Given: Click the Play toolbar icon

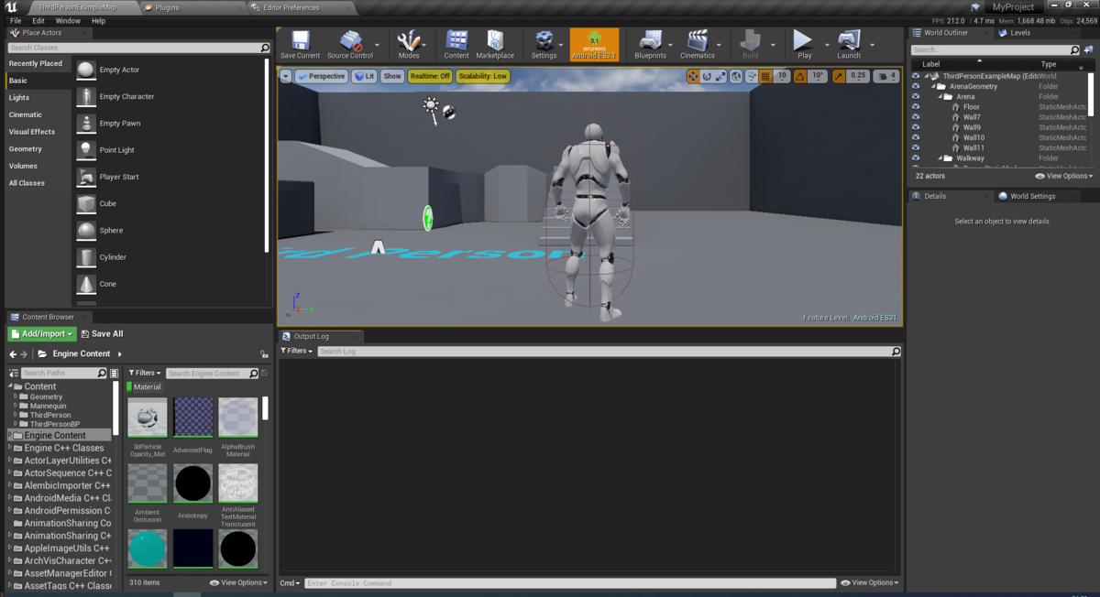Looking at the screenshot, I should (803, 40).
